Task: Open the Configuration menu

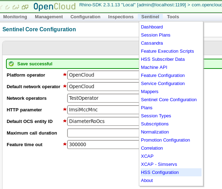Action: (85, 17)
